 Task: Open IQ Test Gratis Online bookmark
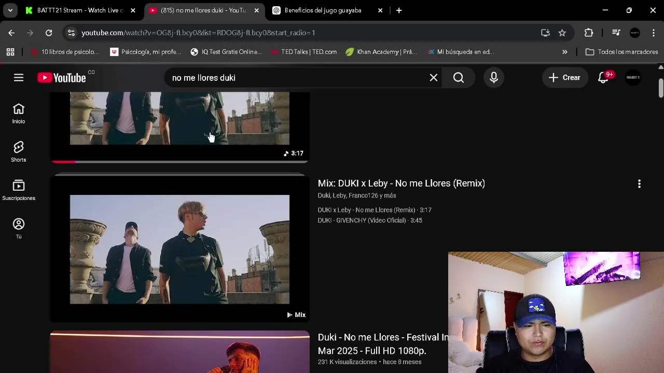[226, 52]
